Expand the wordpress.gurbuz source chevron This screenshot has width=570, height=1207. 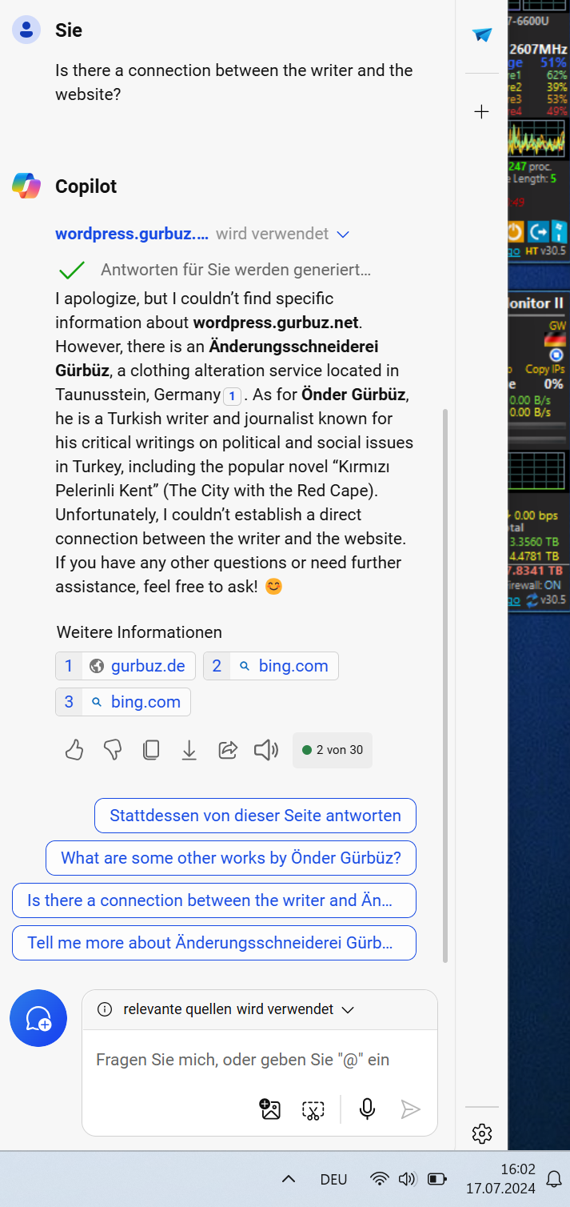click(x=343, y=235)
